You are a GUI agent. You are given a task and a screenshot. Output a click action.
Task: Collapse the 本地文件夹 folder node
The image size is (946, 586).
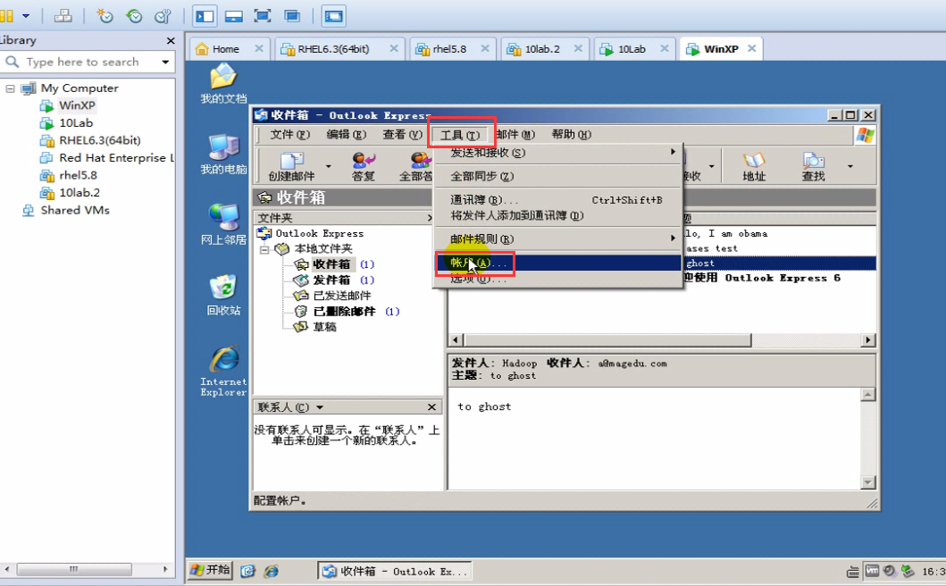click(x=264, y=249)
